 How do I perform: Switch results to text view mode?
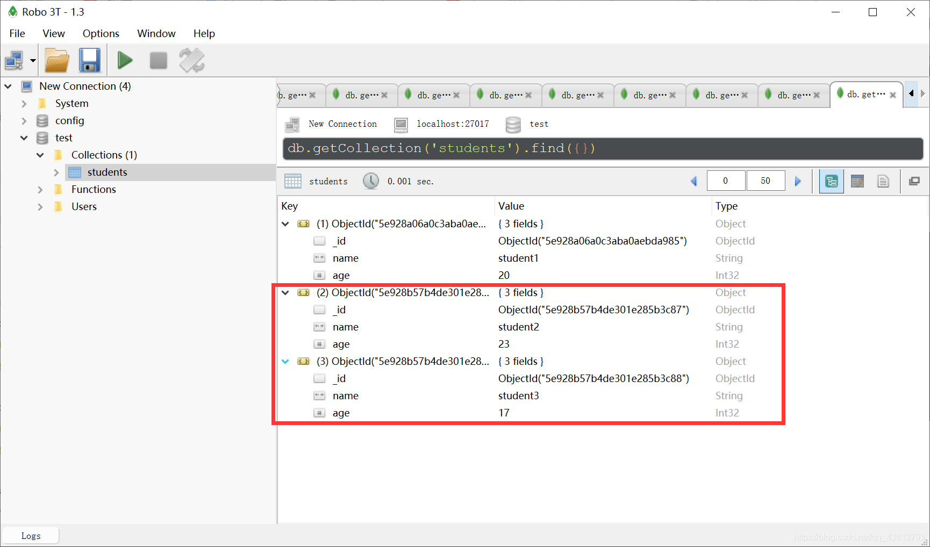click(883, 181)
